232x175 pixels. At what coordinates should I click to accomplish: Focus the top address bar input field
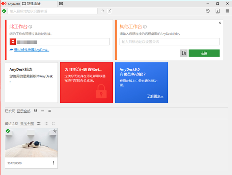tap(52, 11)
